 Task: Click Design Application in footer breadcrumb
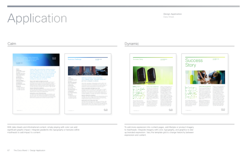pos(38,150)
